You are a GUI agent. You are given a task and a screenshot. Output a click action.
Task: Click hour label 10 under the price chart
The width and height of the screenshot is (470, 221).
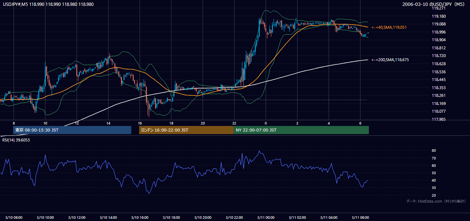pyautogui.click(x=45, y=123)
